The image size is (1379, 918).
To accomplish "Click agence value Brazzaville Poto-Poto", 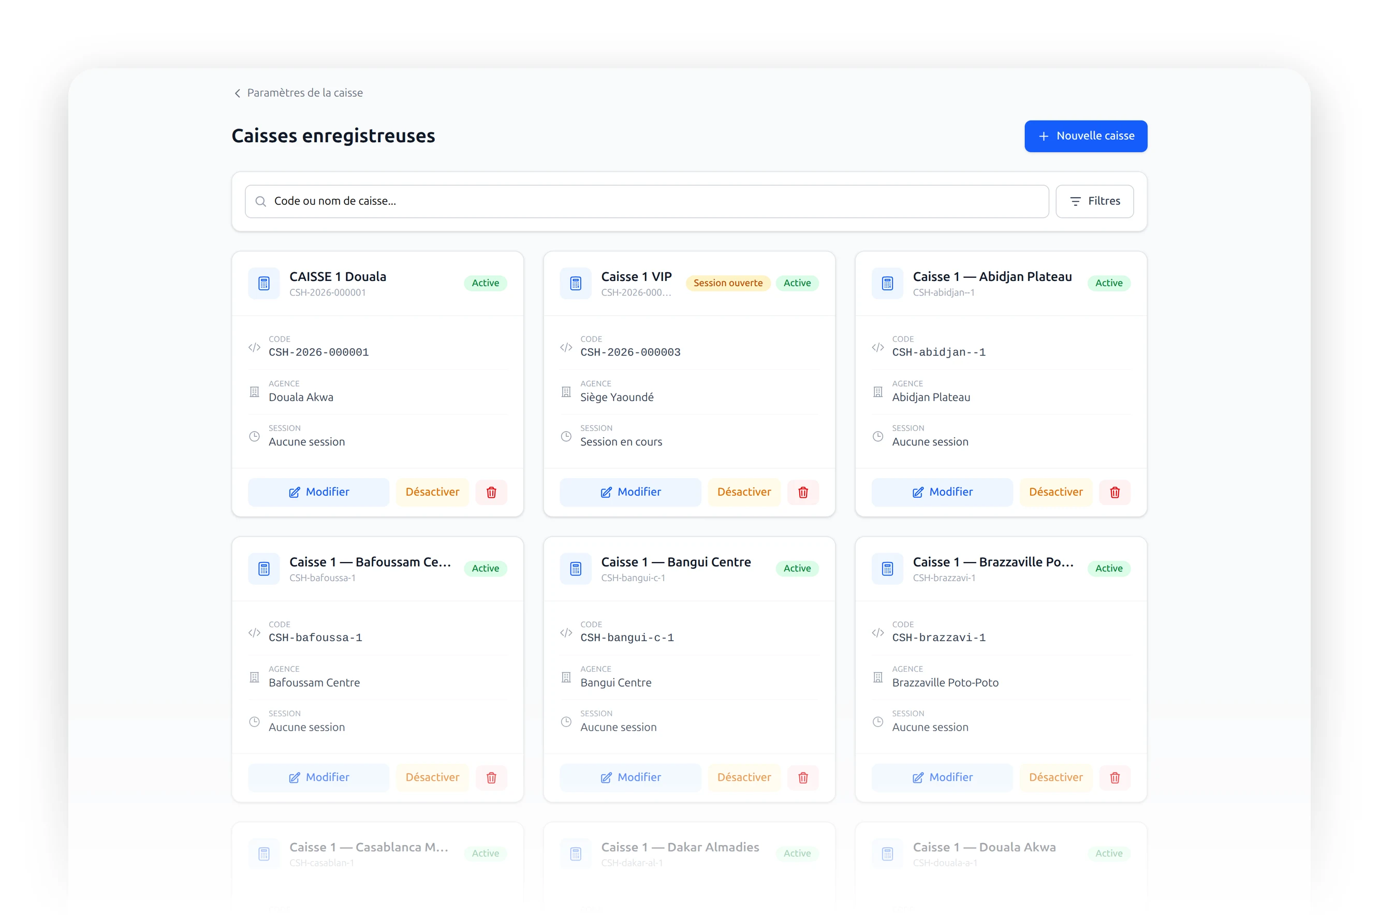I will 945,682.
